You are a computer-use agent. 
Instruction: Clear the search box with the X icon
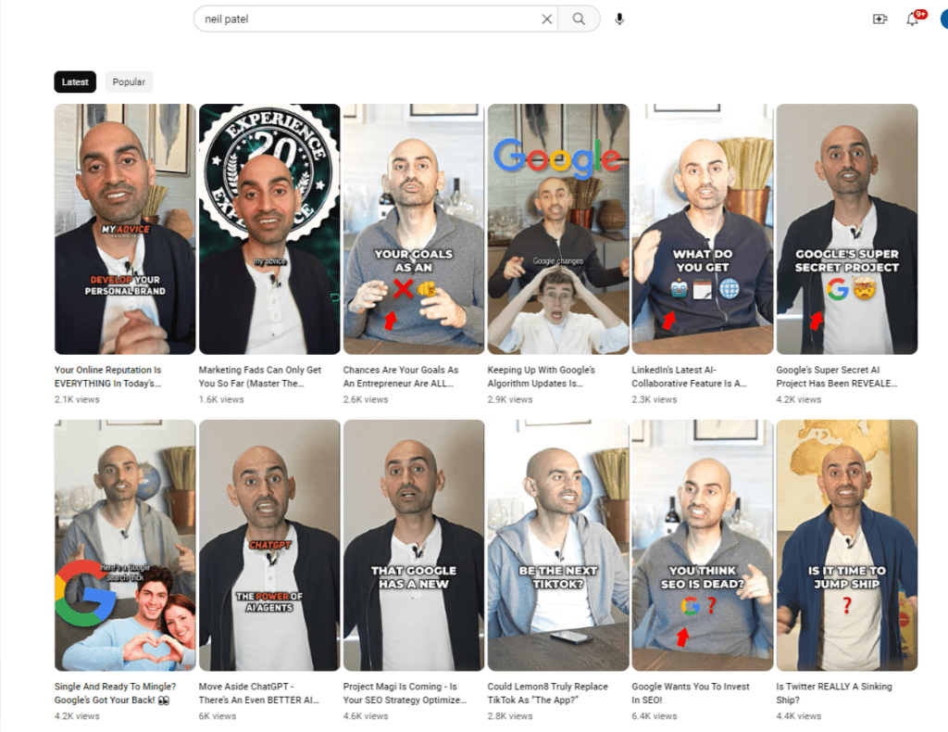click(x=546, y=19)
